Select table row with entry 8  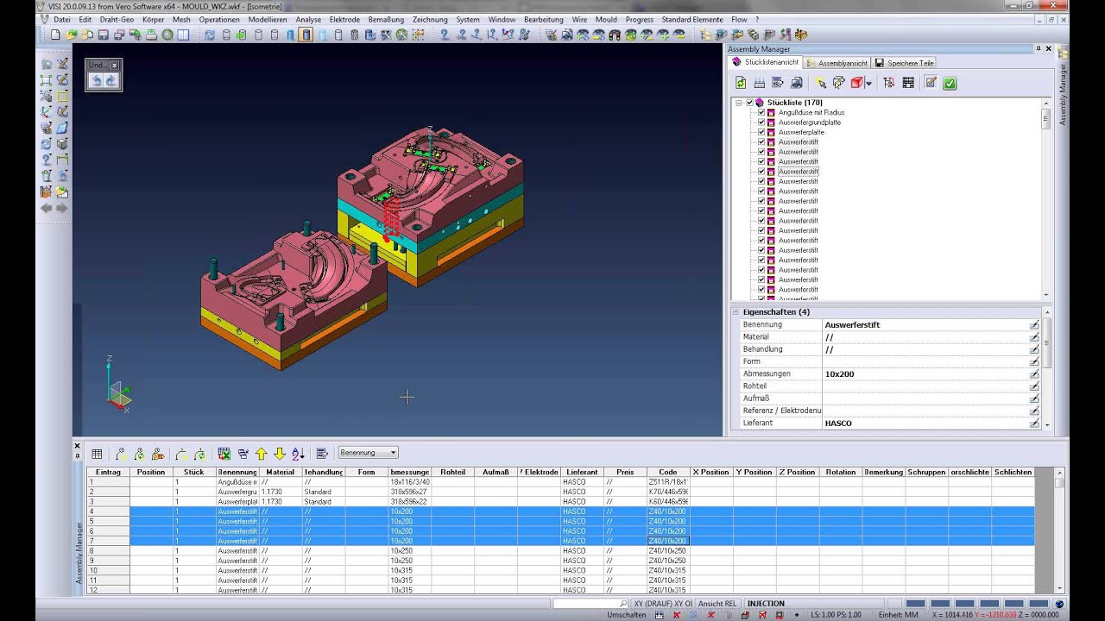(x=561, y=550)
